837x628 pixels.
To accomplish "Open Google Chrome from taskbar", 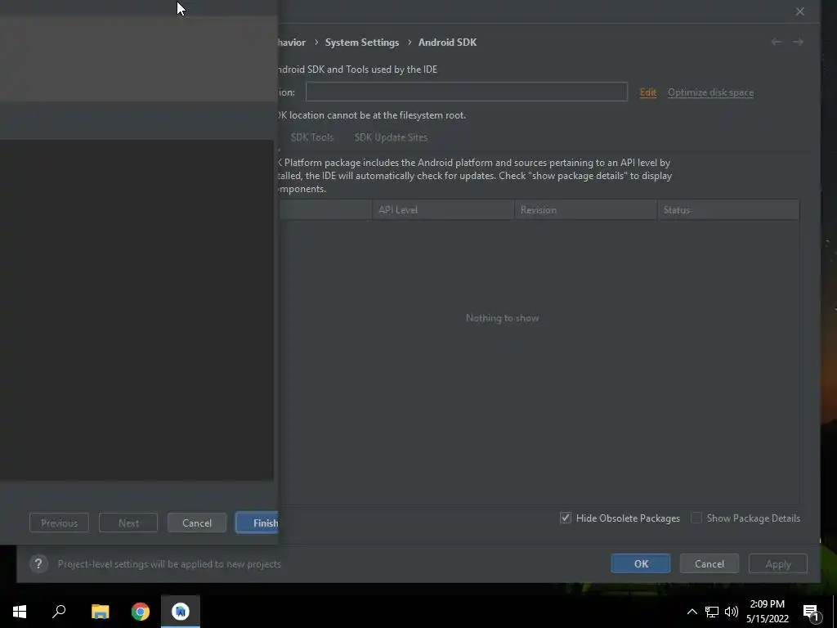I will click(x=141, y=612).
